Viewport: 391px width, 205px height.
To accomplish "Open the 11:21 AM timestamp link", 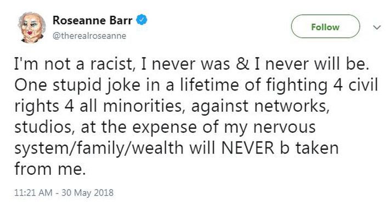I will pyautogui.click(x=33, y=193).
